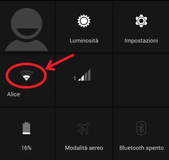Select the Impostazioni label

pos(141,41)
